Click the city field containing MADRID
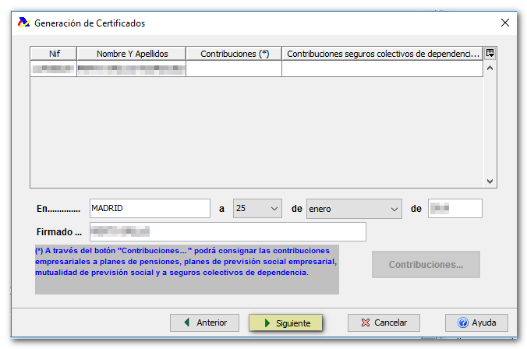 (x=150, y=209)
